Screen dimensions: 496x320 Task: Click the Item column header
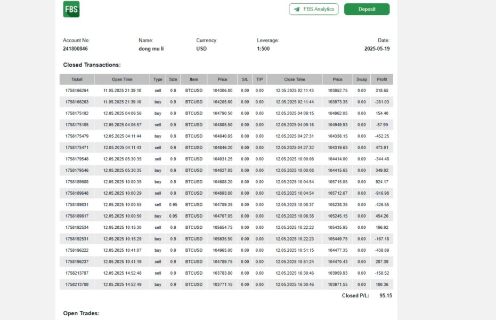194,79
